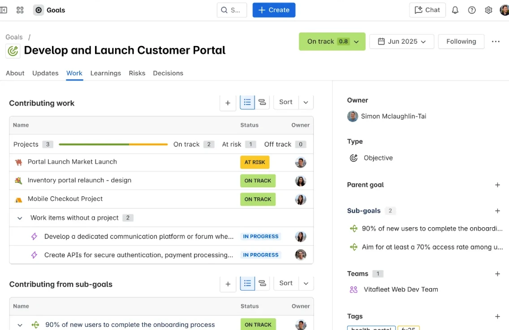This screenshot has width=509, height=330.
Task: Open the settings gear icon
Action: coord(488,10)
